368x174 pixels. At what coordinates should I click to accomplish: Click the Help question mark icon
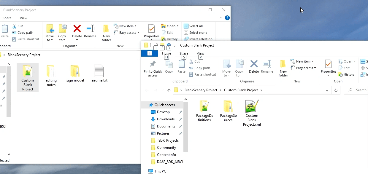point(227,18)
